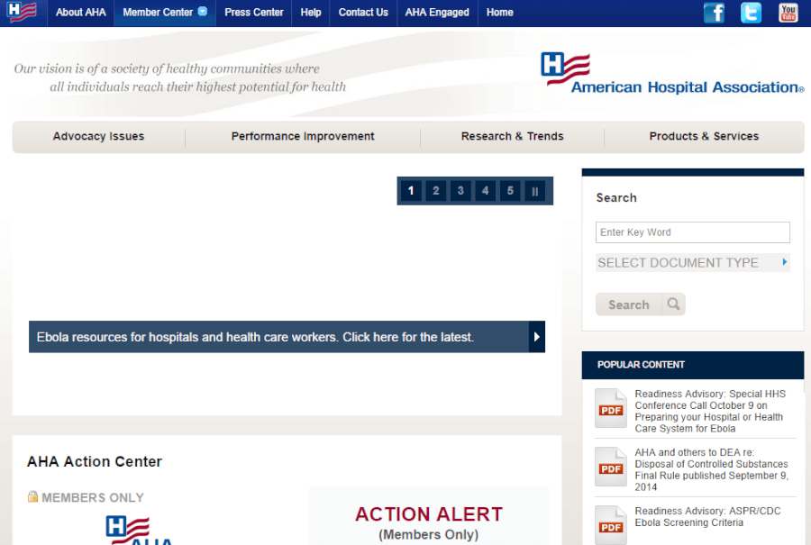Open PDF icon for ASPR/CDC Ebola Screening

[611, 525]
